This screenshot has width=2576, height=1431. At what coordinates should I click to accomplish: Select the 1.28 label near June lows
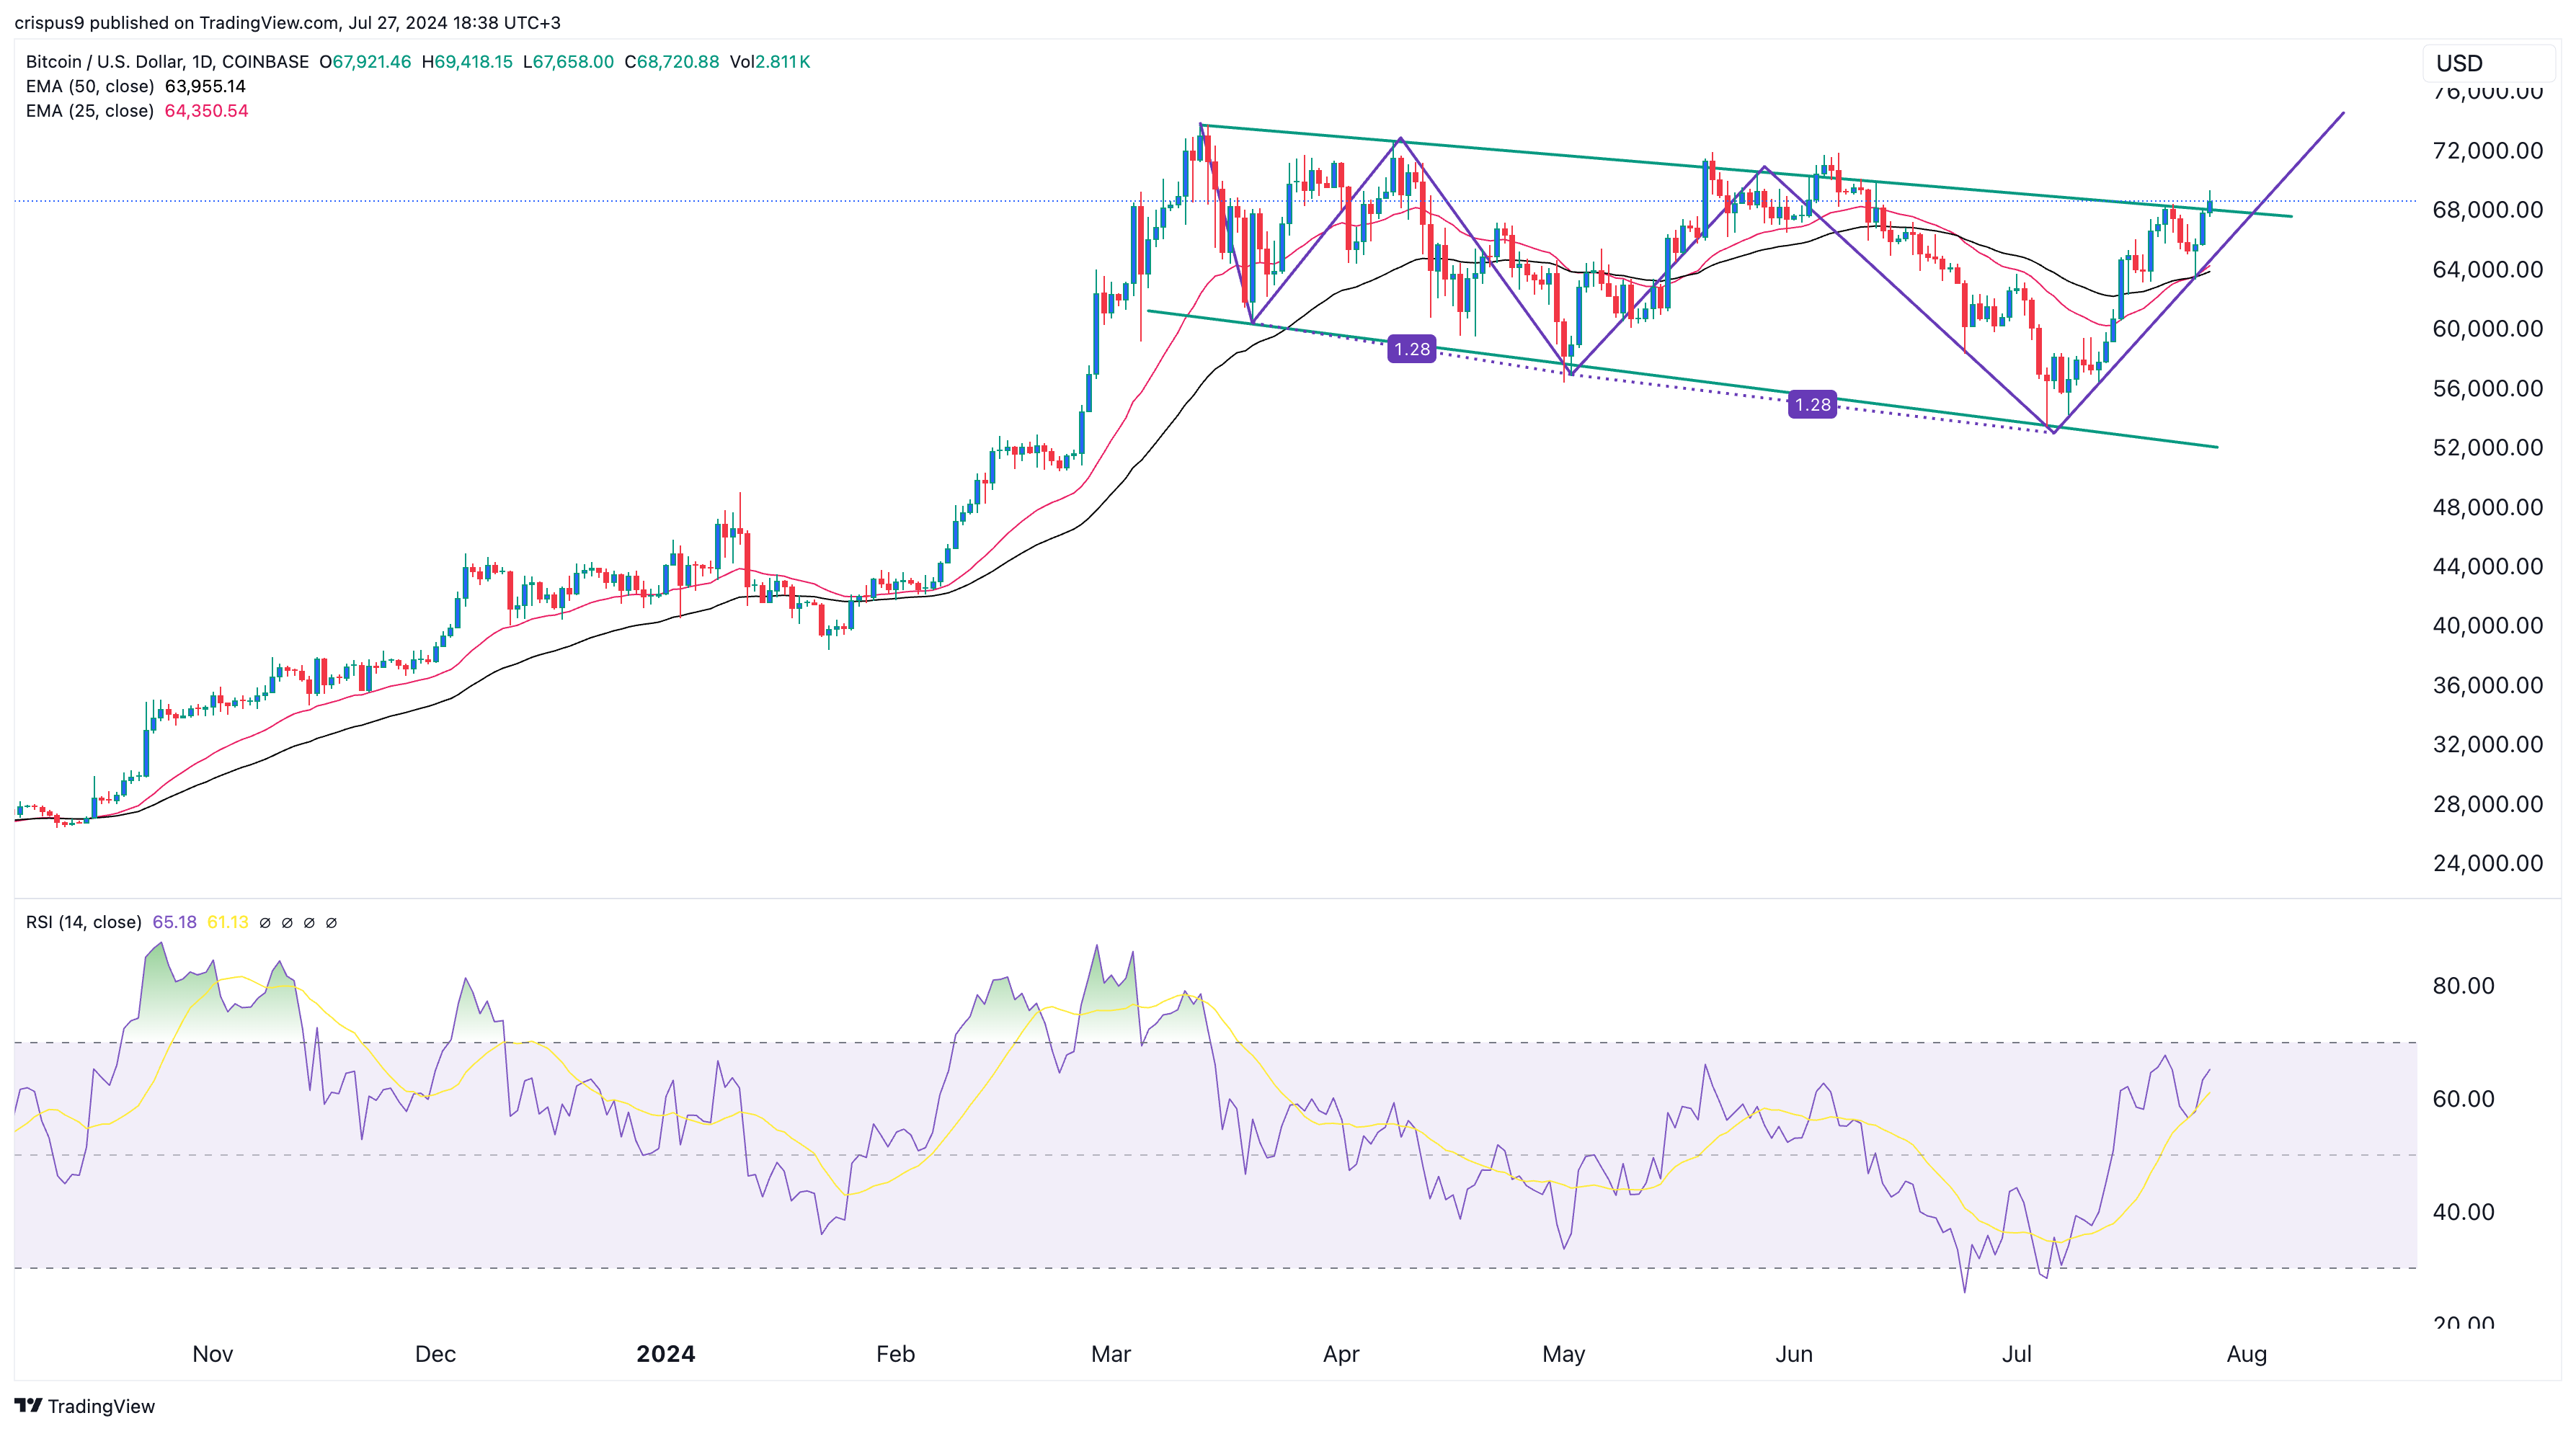coord(1812,404)
